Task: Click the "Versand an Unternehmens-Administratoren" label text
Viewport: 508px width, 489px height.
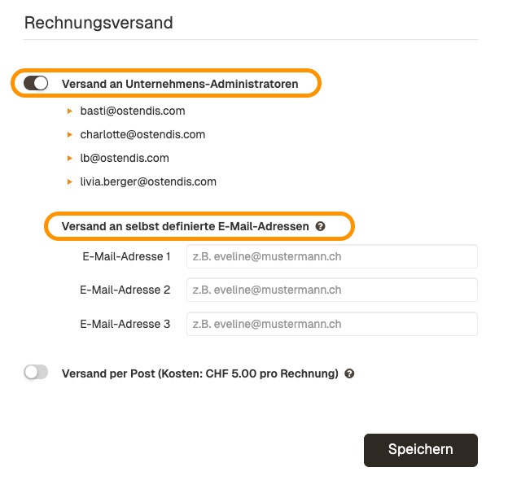Action: click(x=180, y=83)
